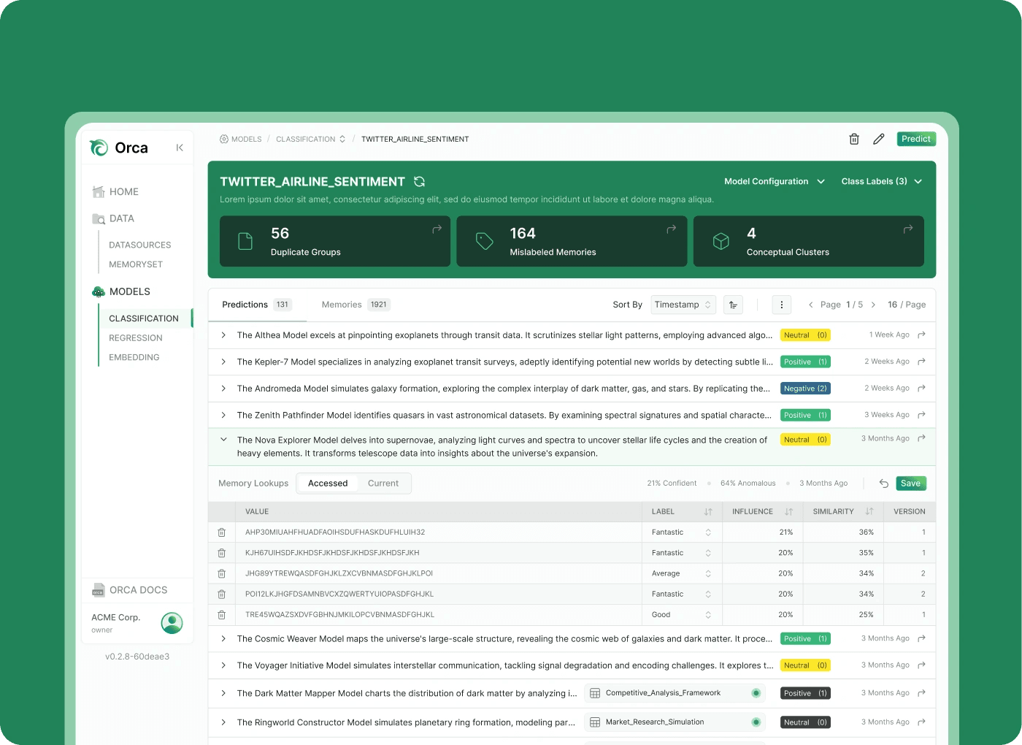Image resolution: width=1022 pixels, height=745 pixels.
Task: Change the Average label dropdown for JHG89YTREWQASDFGHJKLZXCVBNMASDFGHJKLPOI
Action: coord(682,573)
